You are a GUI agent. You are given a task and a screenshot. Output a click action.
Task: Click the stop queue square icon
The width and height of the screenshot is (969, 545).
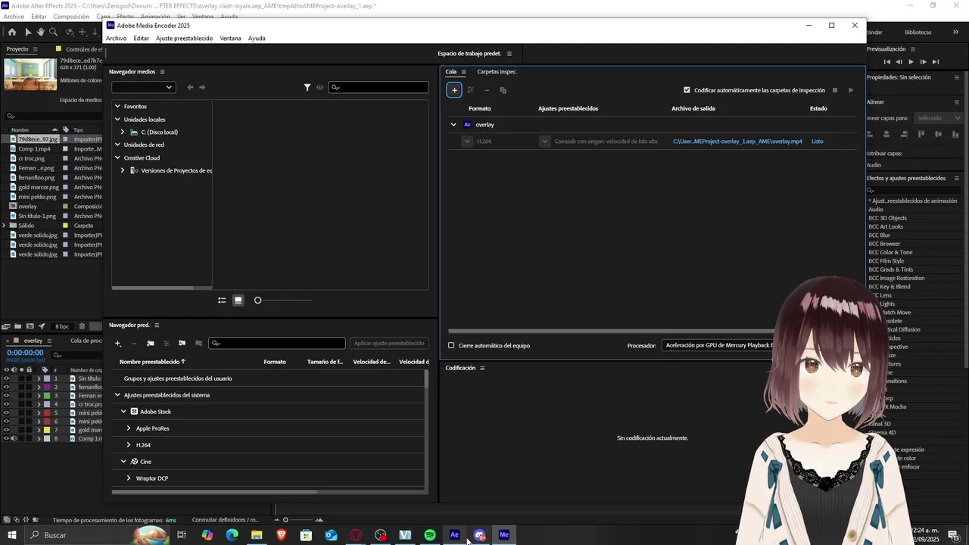point(835,90)
